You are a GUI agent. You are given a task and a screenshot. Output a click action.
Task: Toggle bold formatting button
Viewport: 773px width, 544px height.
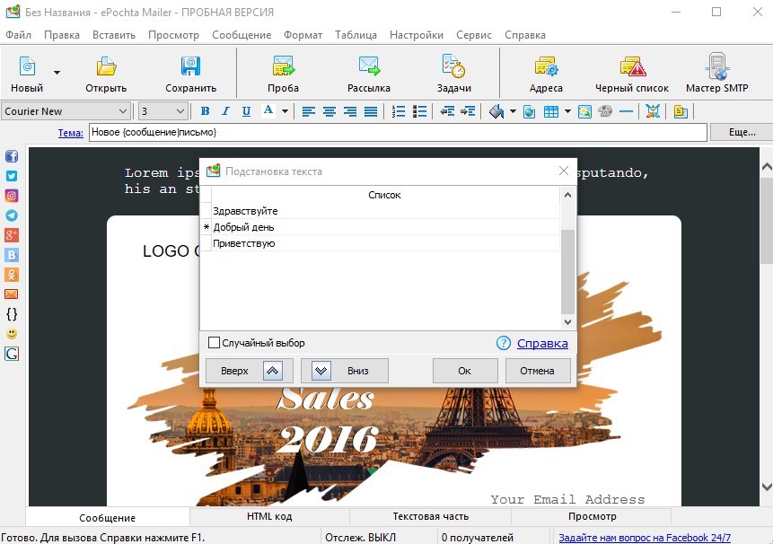pyautogui.click(x=205, y=111)
